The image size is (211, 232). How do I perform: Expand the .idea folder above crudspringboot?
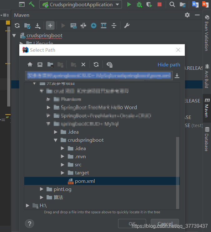coord(56,132)
